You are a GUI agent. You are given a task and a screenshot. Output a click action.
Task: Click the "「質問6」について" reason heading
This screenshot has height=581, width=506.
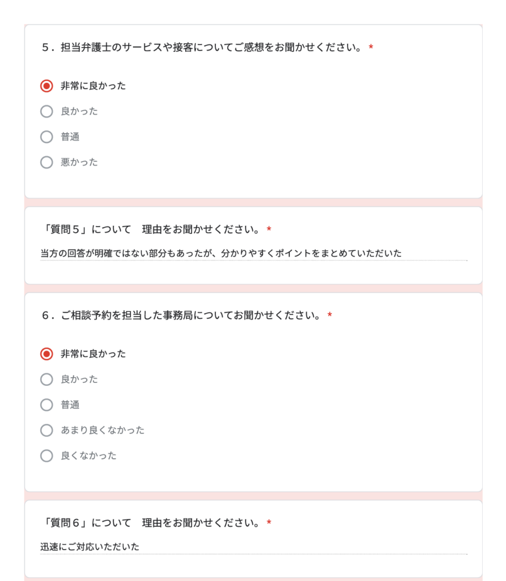(x=150, y=523)
